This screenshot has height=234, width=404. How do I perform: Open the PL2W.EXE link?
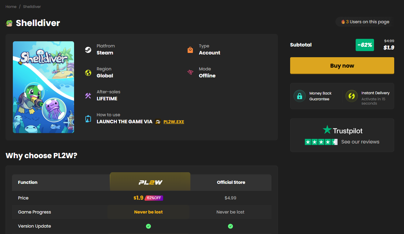pos(174,122)
